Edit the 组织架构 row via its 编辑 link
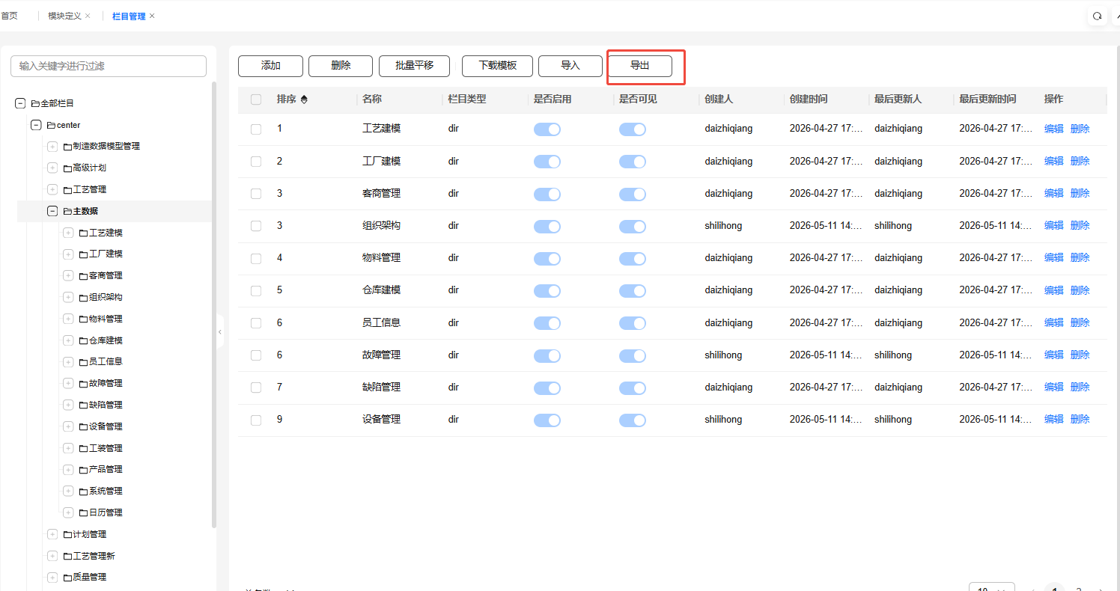 tap(1054, 225)
